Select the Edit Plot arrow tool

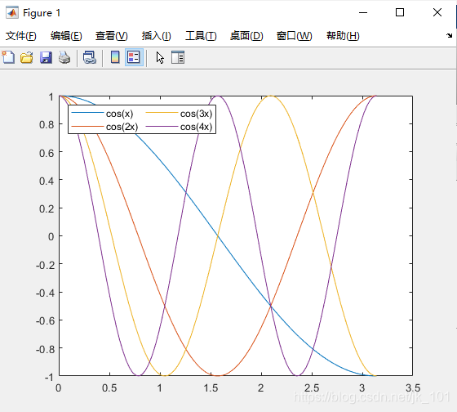[x=160, y=57]
